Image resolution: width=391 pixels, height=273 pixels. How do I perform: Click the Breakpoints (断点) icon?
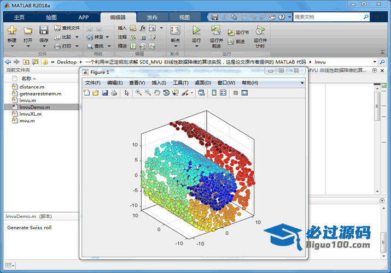(176, 30)
